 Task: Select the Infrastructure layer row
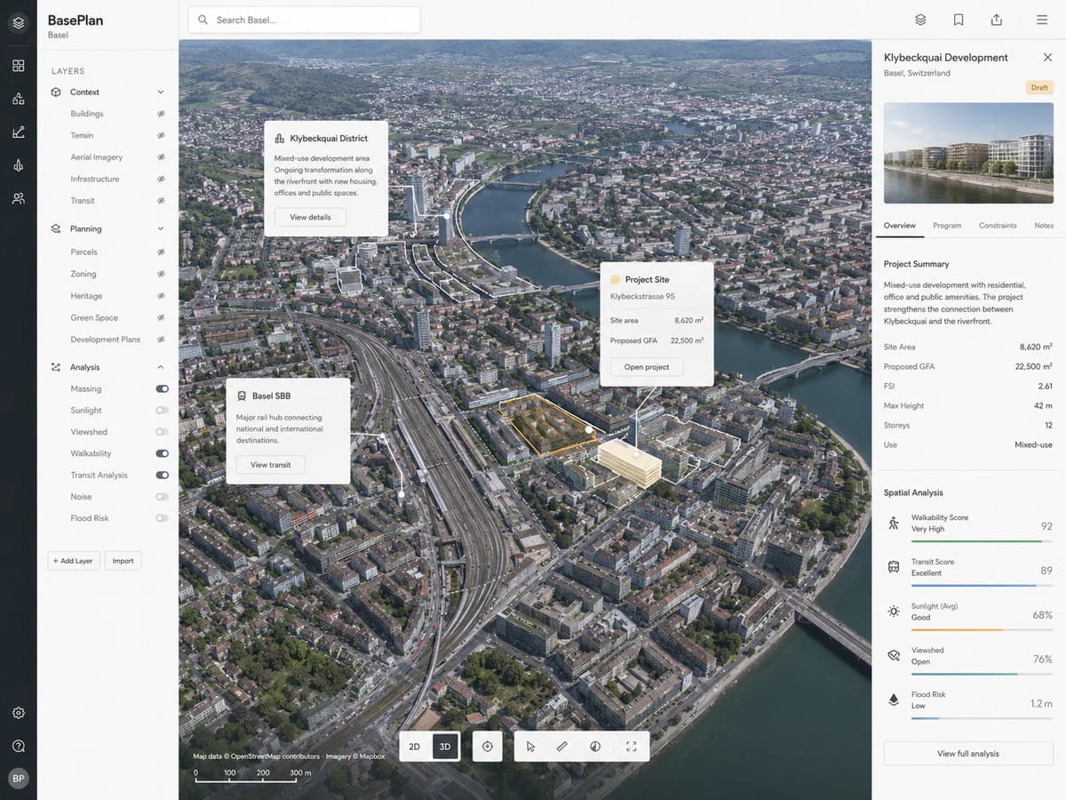[x=108, y=179]
